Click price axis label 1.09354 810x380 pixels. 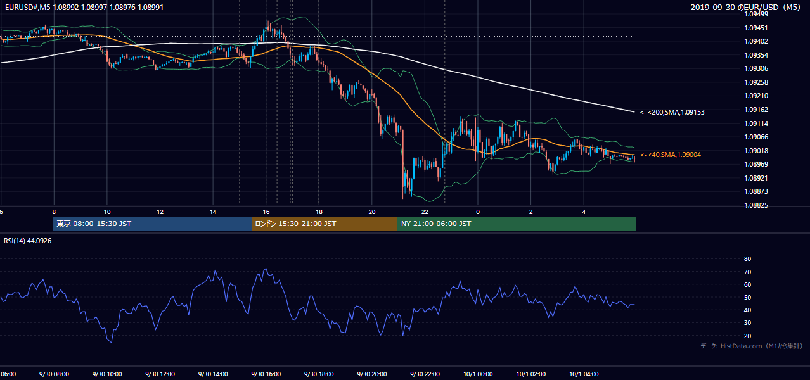[755, 55]
